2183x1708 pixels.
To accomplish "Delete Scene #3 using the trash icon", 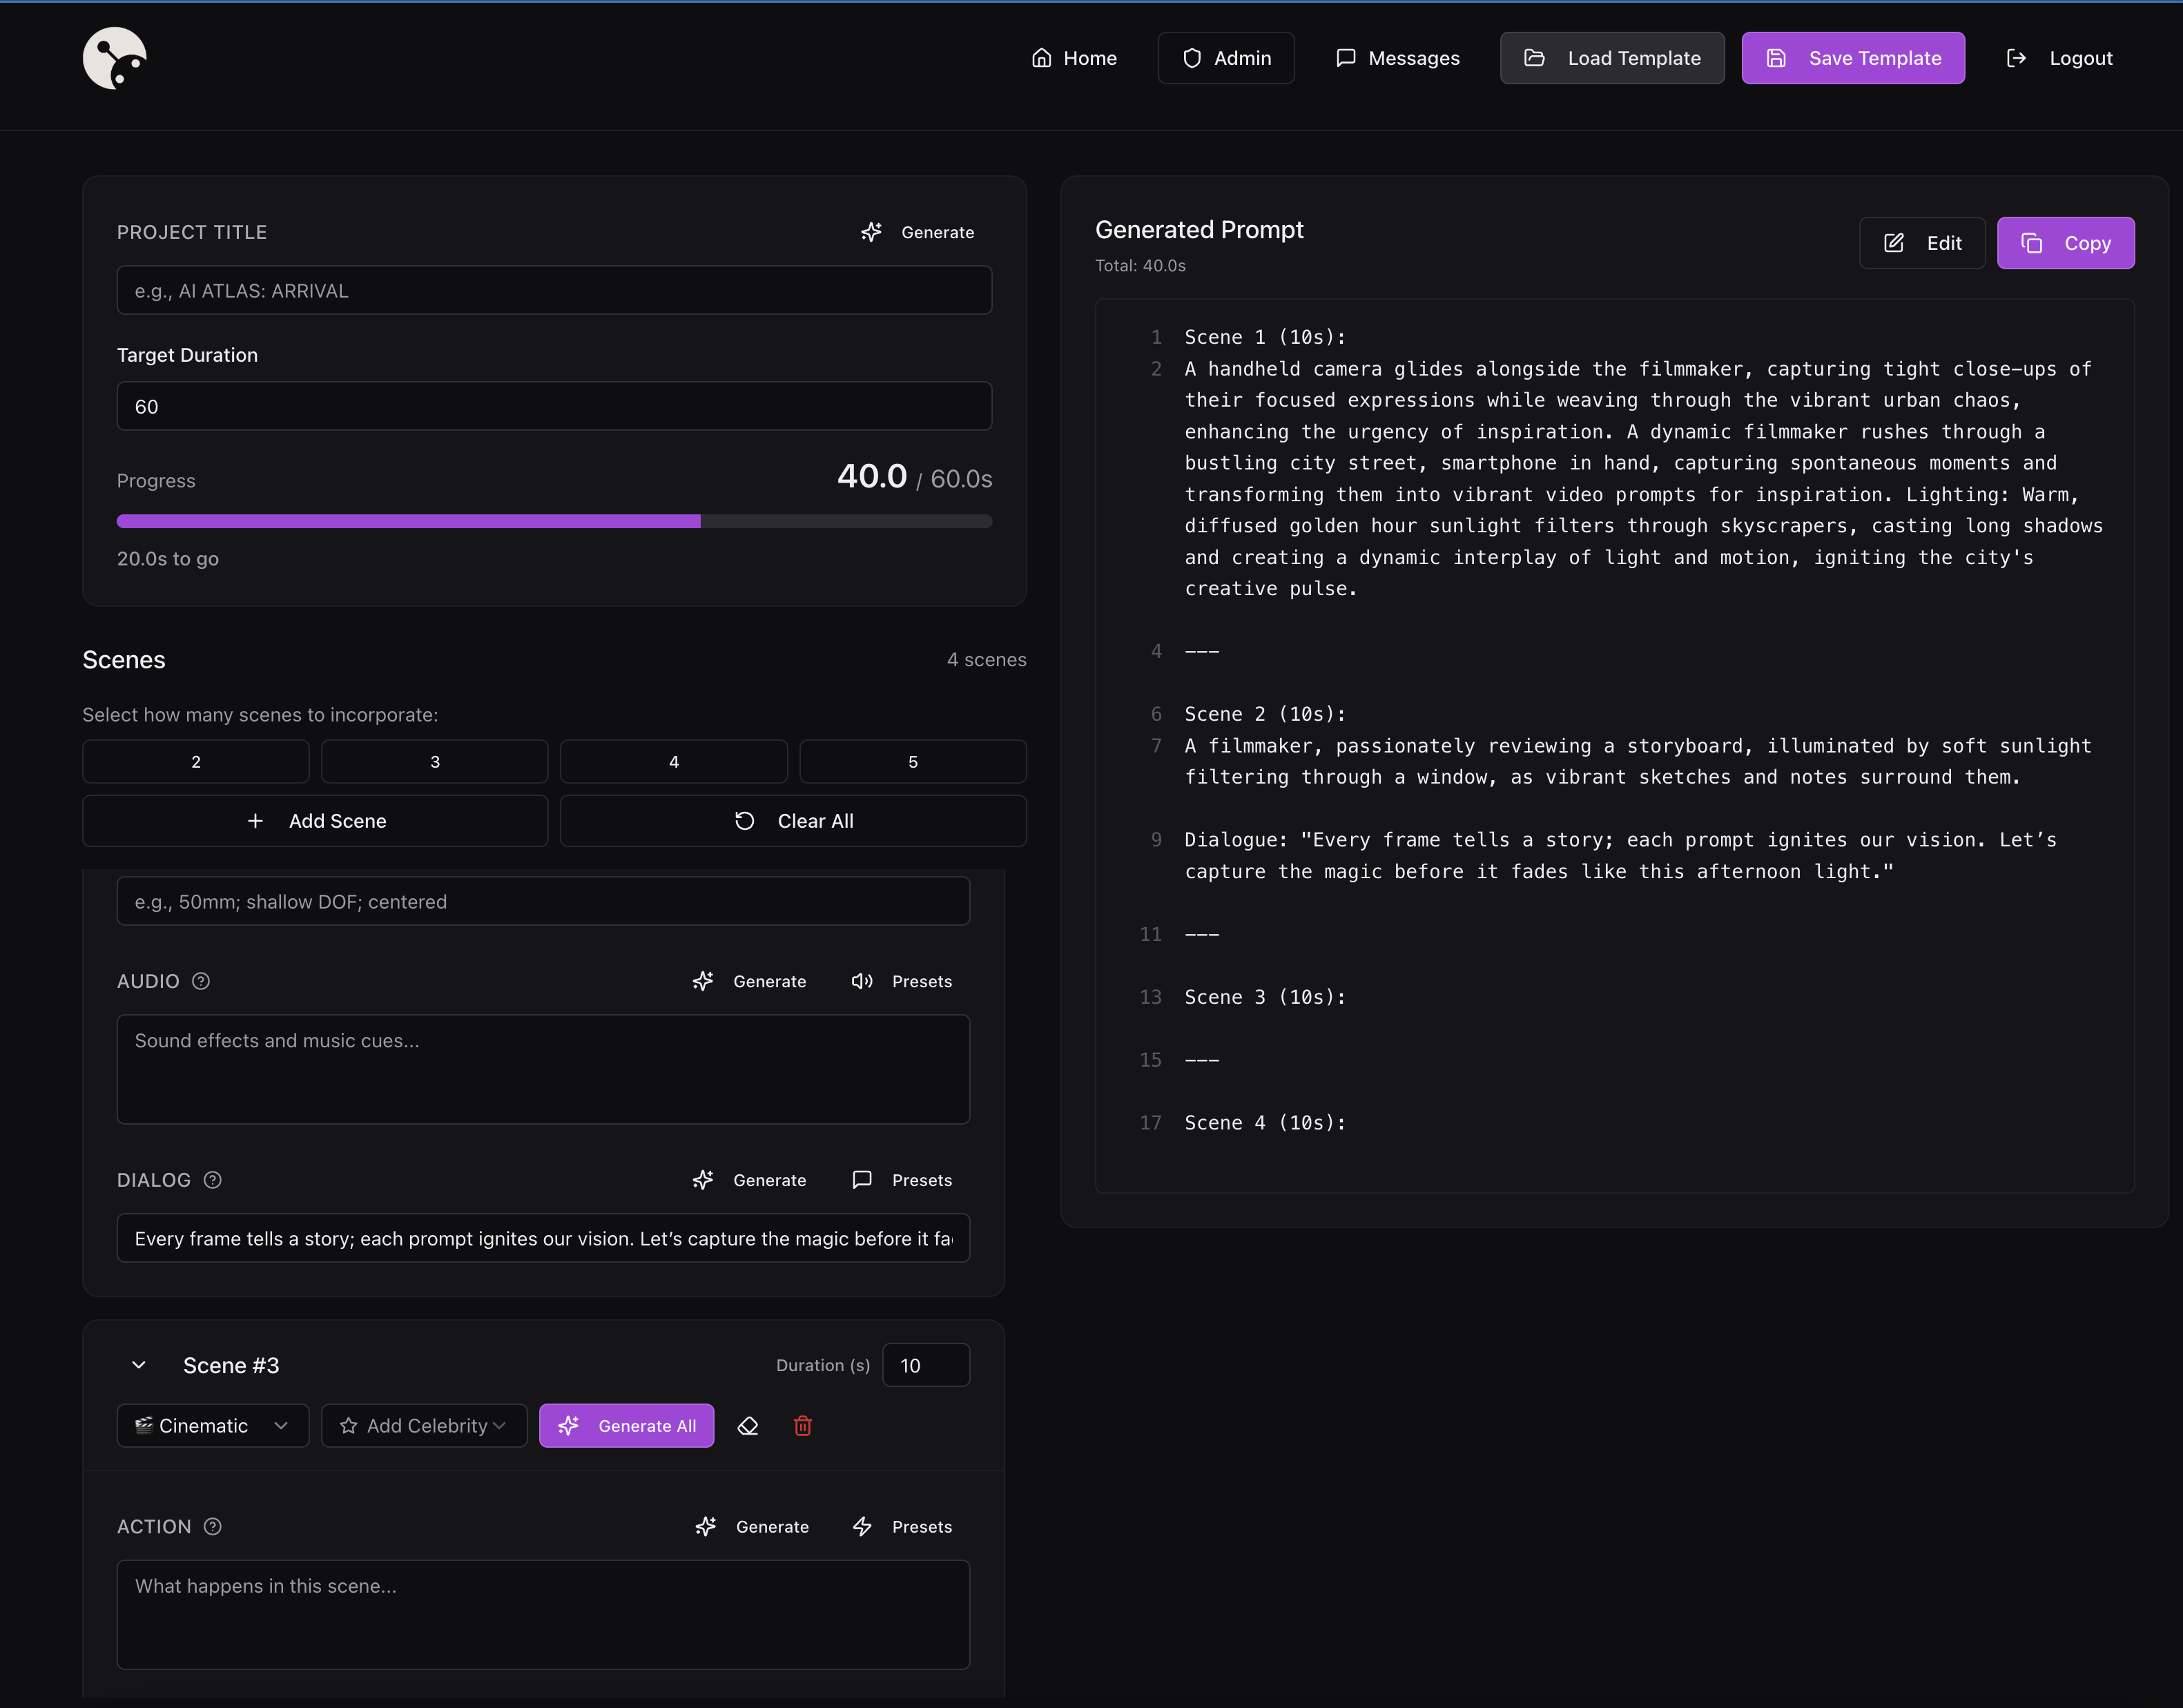I will (802, 1425).
